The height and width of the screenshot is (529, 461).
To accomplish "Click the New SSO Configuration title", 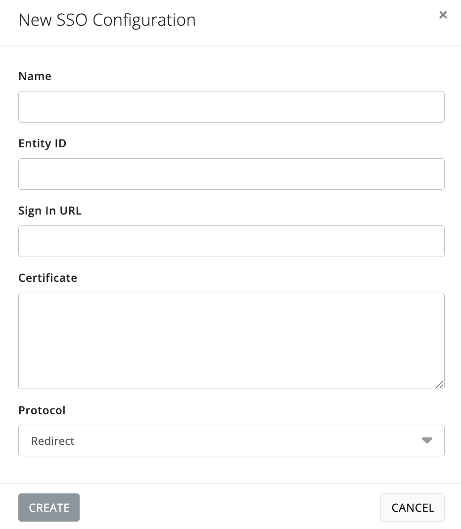I will coord(107,20).
